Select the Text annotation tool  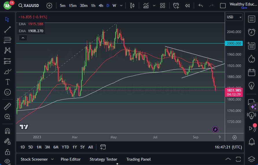tap(8, 82)
